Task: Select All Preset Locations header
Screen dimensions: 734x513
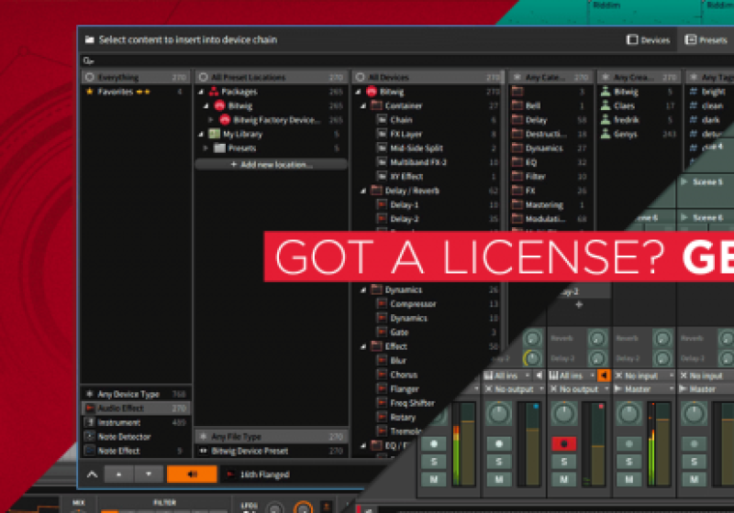Action: [271, 77]
